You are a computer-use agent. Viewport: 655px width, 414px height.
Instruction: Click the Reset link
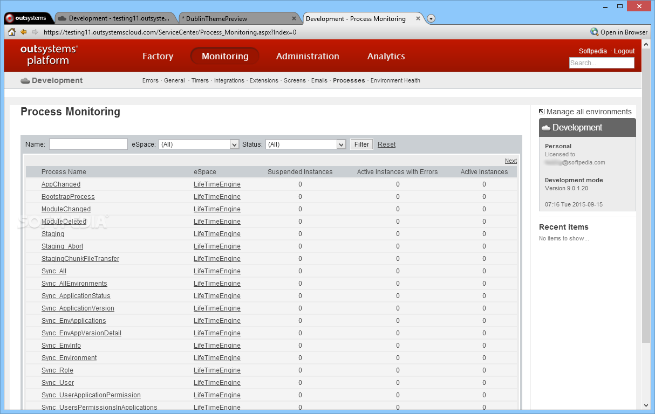click(x=386, y=144)
